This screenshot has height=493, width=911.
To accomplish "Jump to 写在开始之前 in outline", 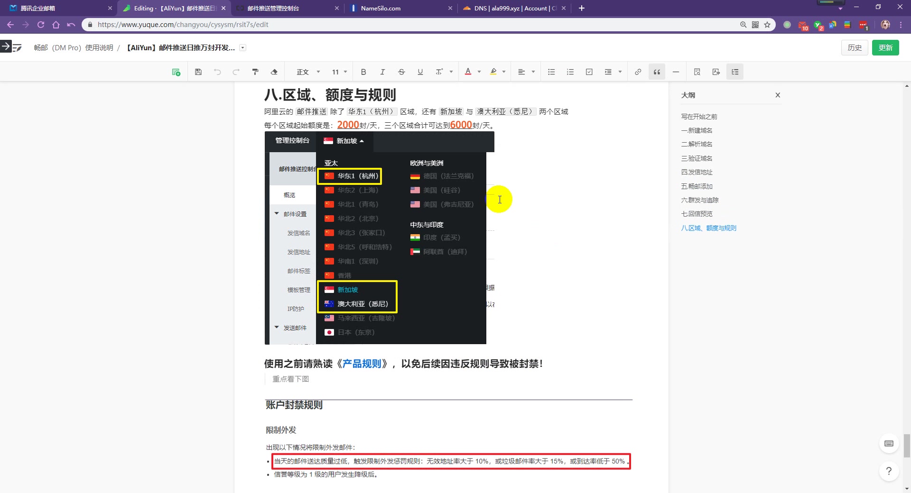I will (x=699, y=117).
